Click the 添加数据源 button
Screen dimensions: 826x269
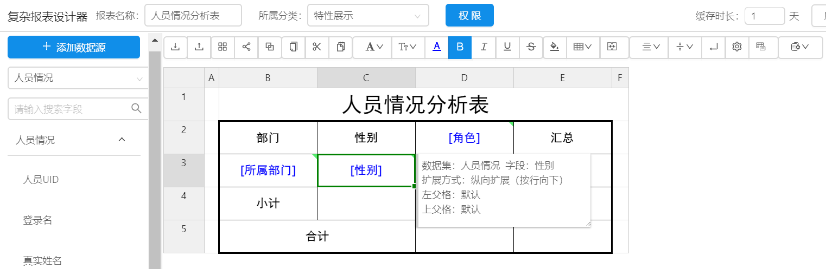(x=74, y=47)
